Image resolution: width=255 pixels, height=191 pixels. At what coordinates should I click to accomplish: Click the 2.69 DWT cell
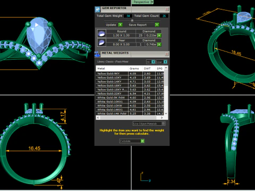point(149,77)
